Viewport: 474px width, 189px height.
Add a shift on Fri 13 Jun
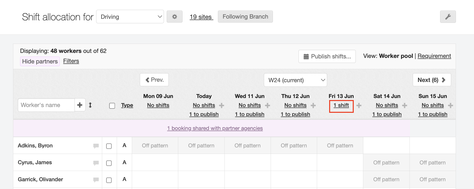[x=359, y=106]
